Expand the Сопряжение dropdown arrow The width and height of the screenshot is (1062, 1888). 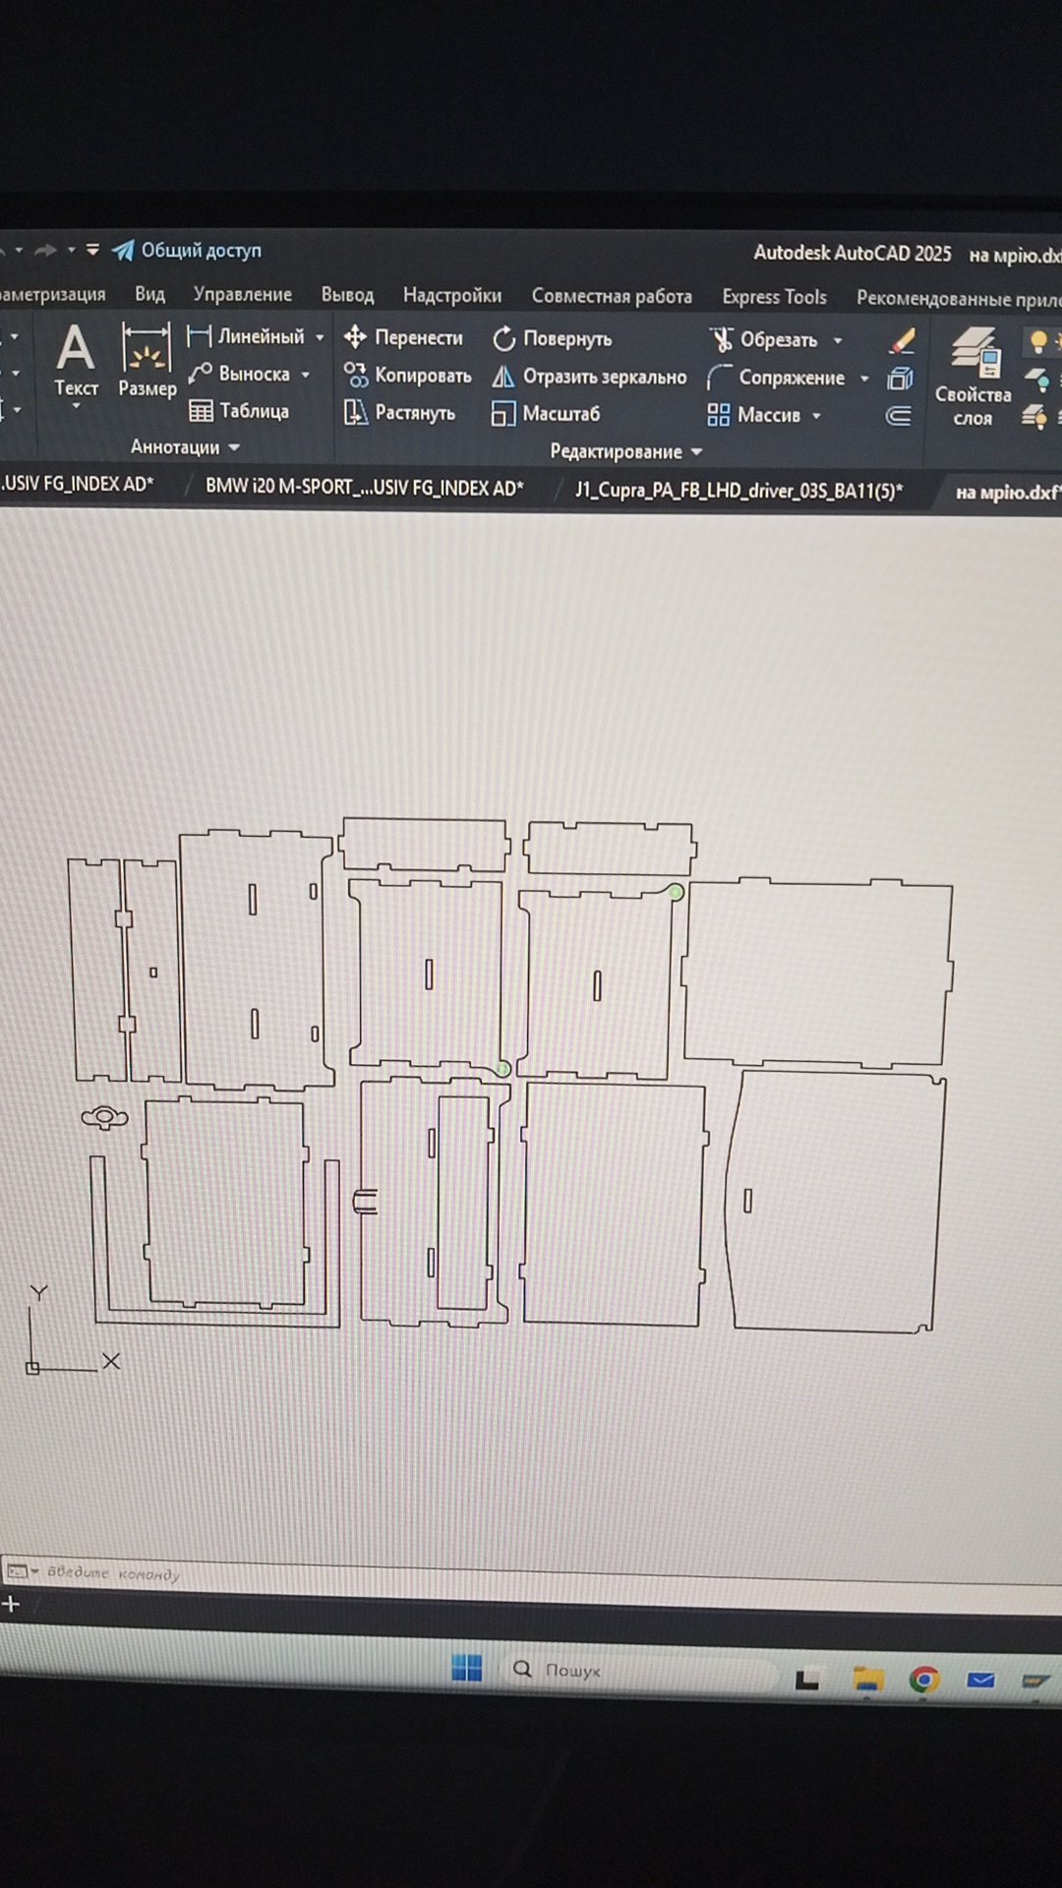(x=864, y=379)
